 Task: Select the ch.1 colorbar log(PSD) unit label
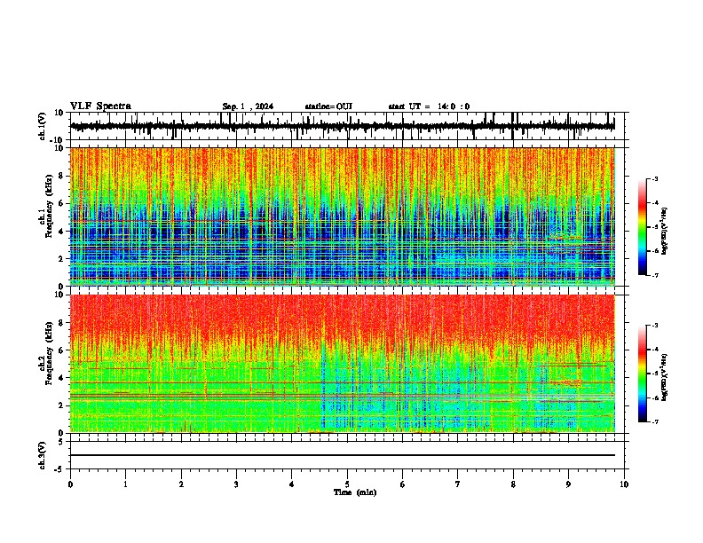(x=665, y=232)
